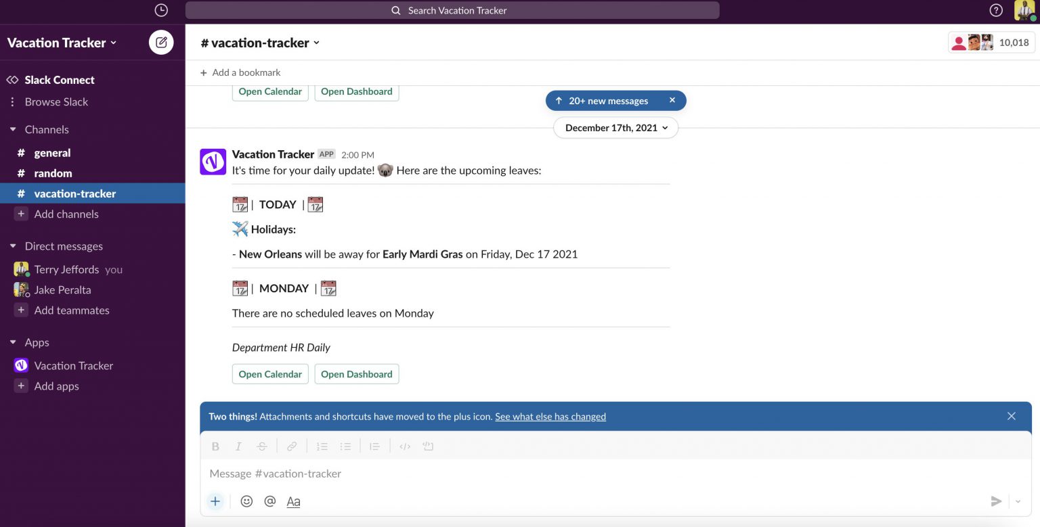Click the New Orleans text in the message
Screen dimensions: 1040x527
pyautogui.click(x=270, y=254)
